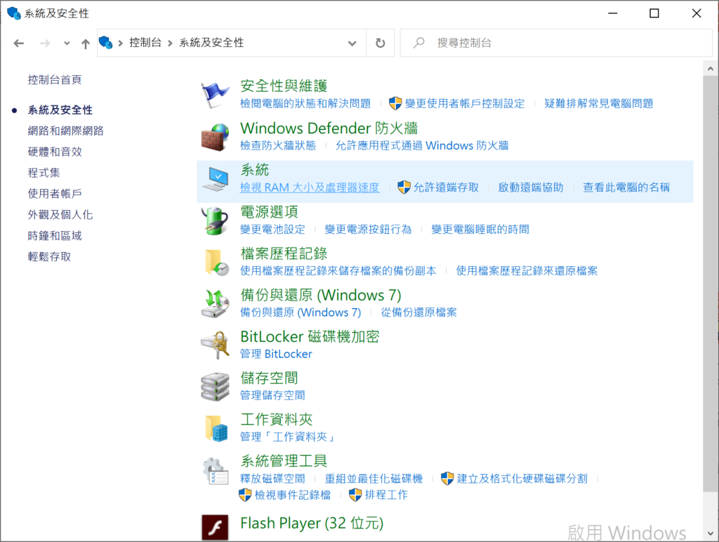The image size is (719, 542).
Task: Open the Windows Defender 防火牆 brick wall icon
Action: [x=215, y=137]
